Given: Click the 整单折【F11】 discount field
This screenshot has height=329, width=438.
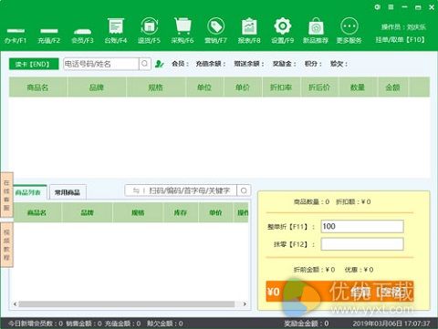Looking at the screenshot, I should (x=362, y=226).
